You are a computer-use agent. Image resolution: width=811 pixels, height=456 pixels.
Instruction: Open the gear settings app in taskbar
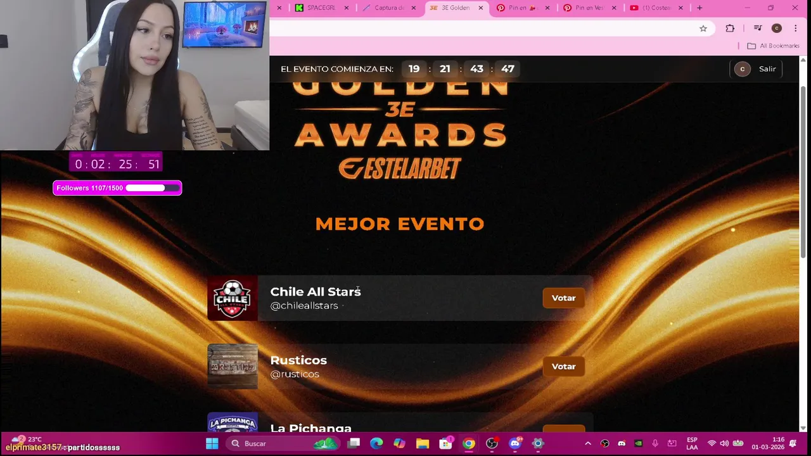coord(537,443)
